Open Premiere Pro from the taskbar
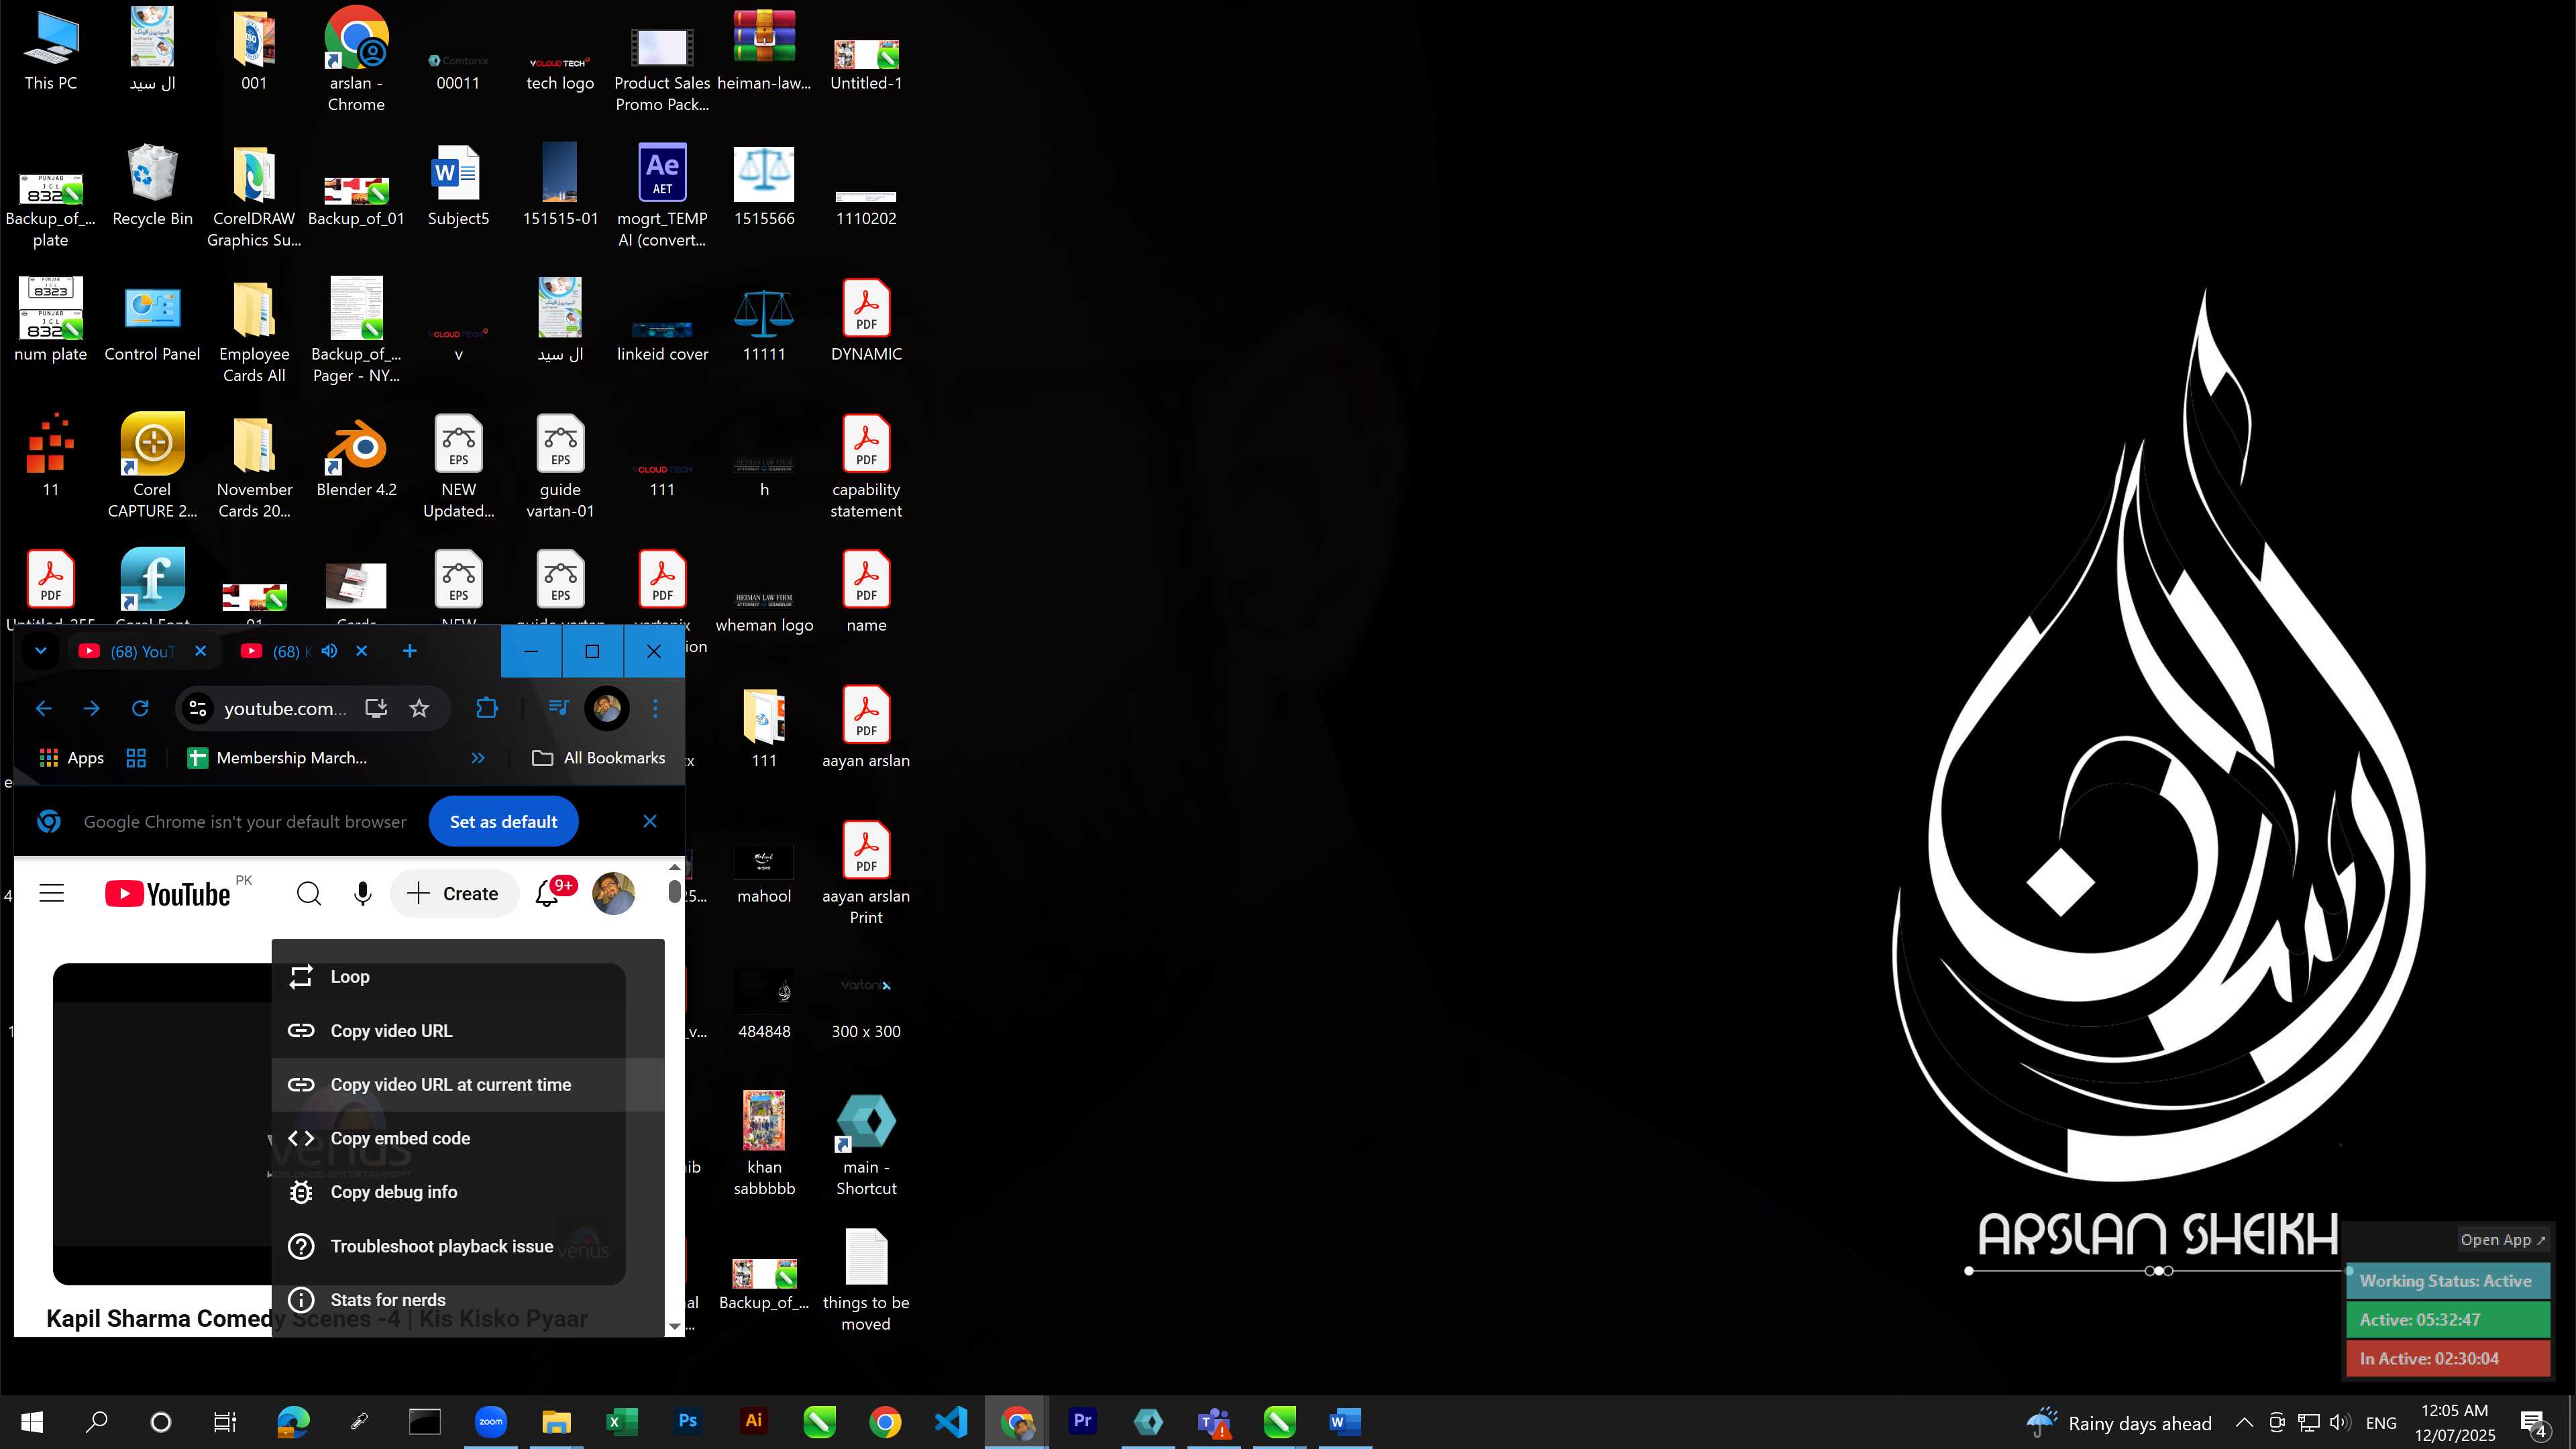This screenshot has width=2576, height=1449. pos(1082,1421)
